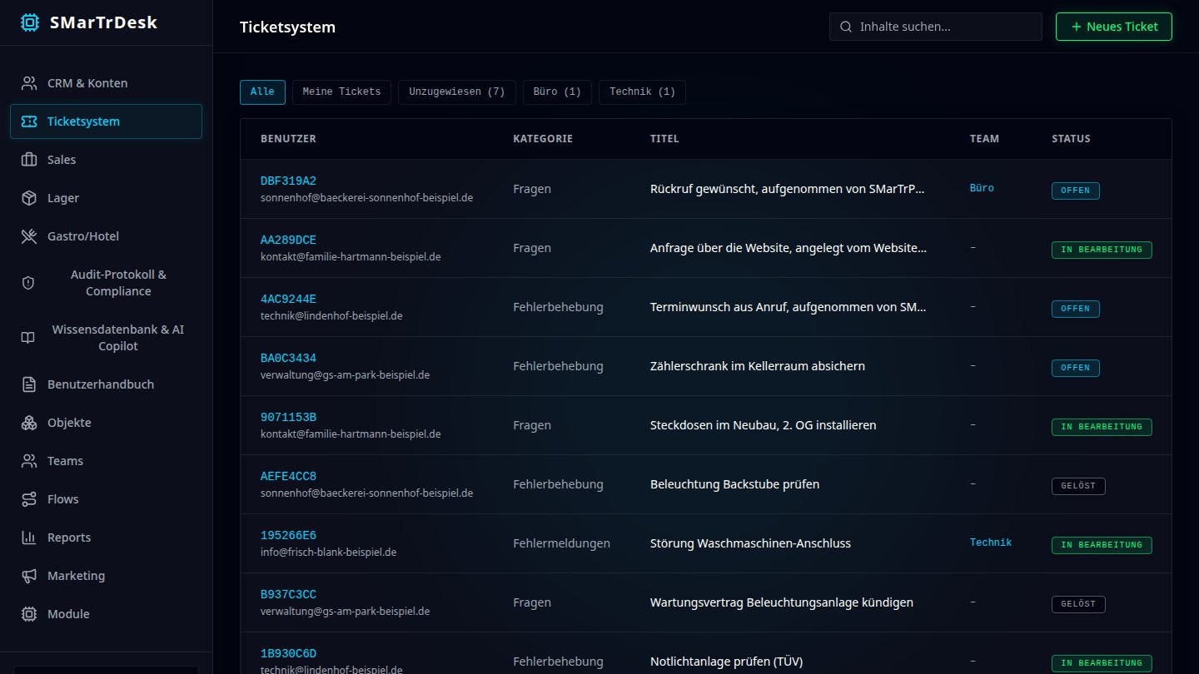The height and width of the screenshot is (674, 1199).
Task: Click the Ticketsystem ticket icon
Action: [29, 121]
